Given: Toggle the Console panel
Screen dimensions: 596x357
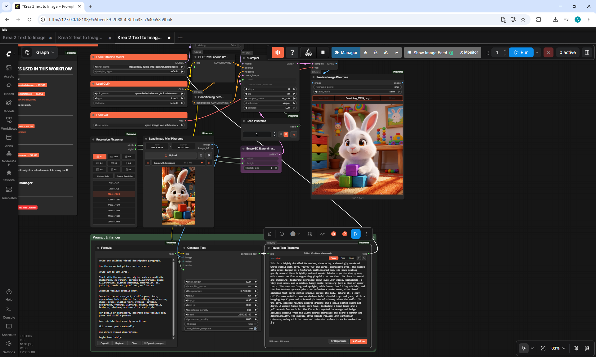Looking at the screenshot, I should [9, 313].
